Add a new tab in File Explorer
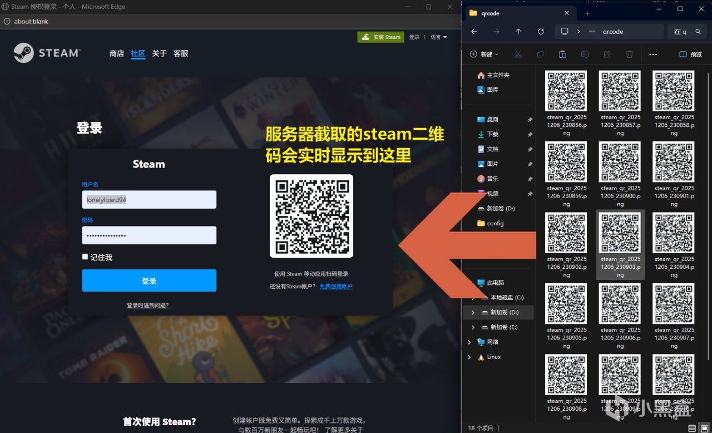The width and height of the screenshot is (712, 433). 587,13
